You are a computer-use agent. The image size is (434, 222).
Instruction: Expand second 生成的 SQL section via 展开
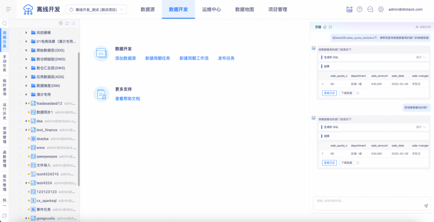[x=420, y=127]
